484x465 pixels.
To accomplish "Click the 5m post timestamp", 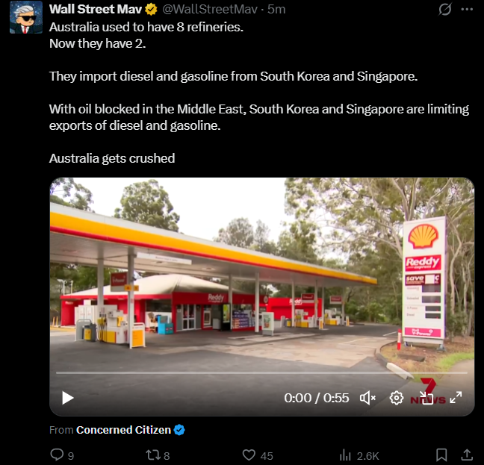I will [276, 9].
